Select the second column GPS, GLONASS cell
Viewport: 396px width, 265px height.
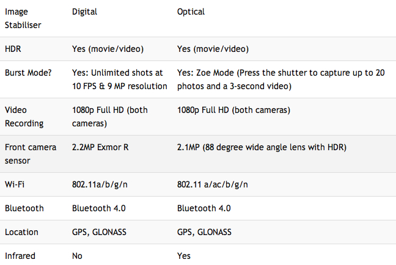click(99, 232)
